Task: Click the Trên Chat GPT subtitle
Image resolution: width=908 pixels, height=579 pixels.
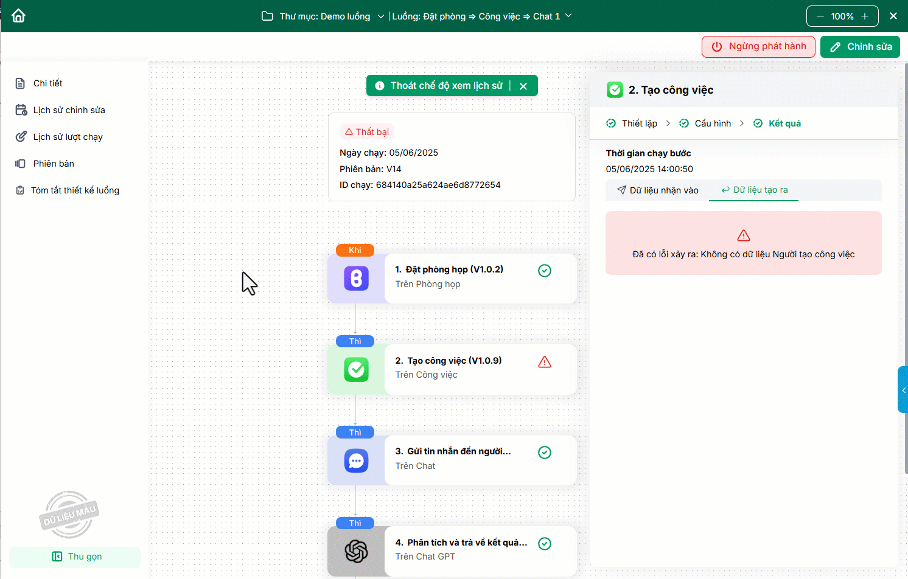Action: tap(425, 556)
